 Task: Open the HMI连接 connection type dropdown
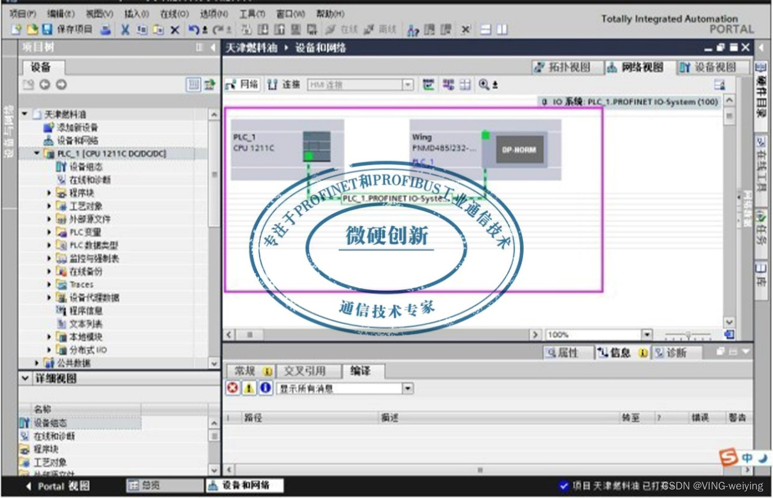[x=408, y=85]
